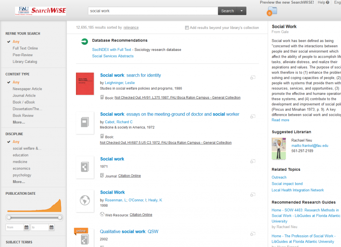Screen dimensions: 341x247
Task: Select 'Any' under Refine Your Search
Action: [16, 42]
